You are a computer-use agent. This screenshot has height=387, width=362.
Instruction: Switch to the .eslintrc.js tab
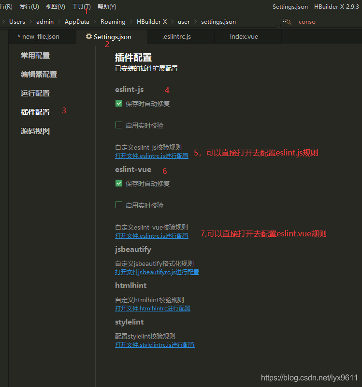pos(180,36)
